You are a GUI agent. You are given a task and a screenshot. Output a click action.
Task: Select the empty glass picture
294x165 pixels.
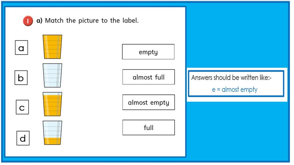(52, 75)
